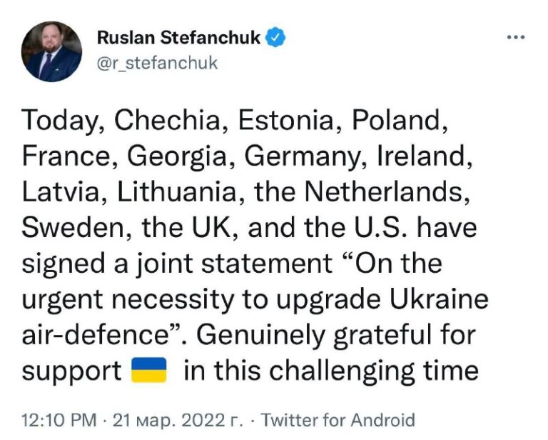Click the word Genuinely in the tweet

click(x=260, y=336)
